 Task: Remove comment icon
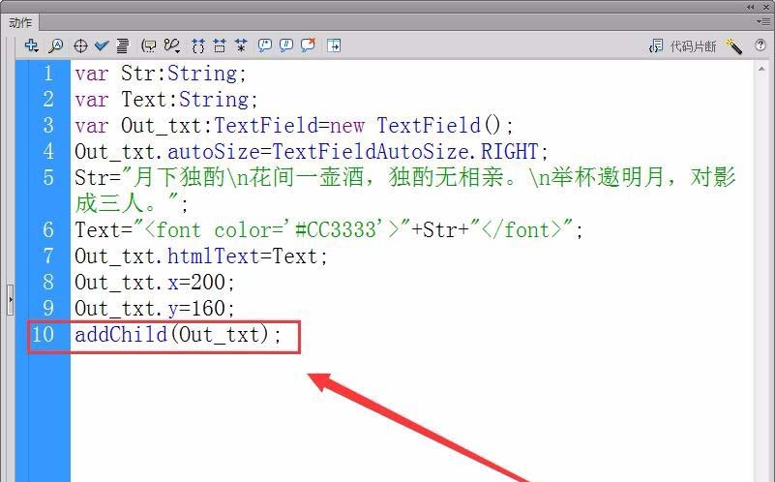(x=308, y=45)
